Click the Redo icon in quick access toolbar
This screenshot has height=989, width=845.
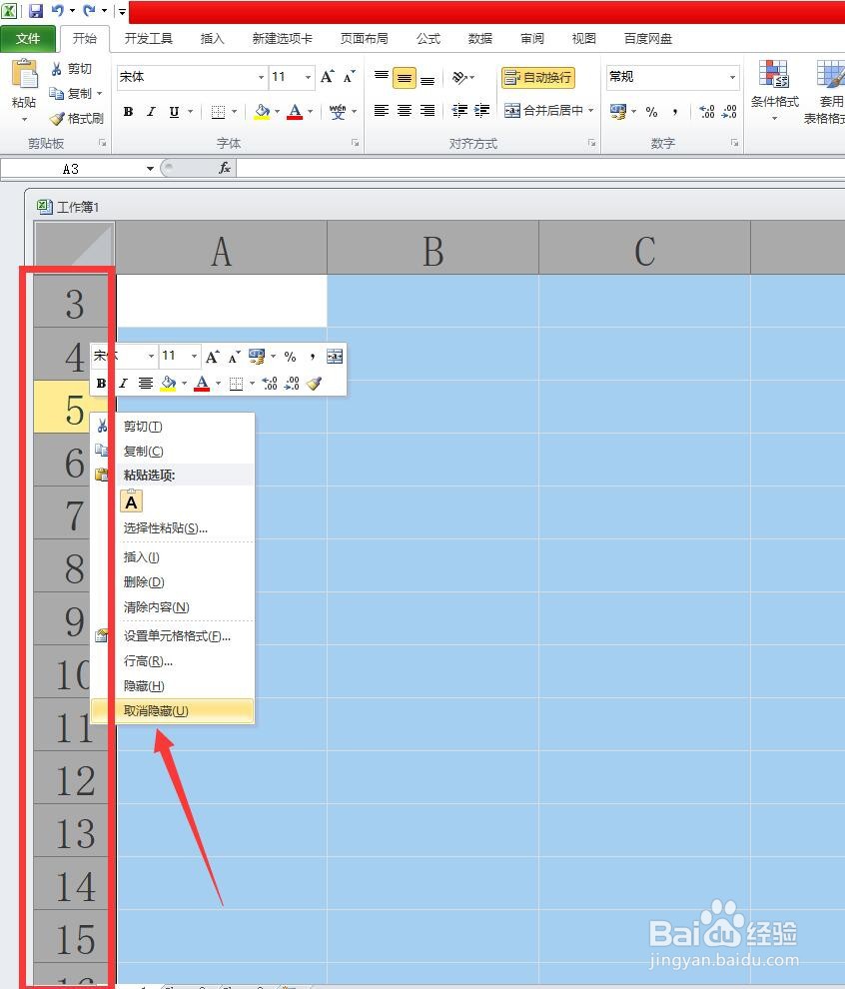tap(90, 10)
